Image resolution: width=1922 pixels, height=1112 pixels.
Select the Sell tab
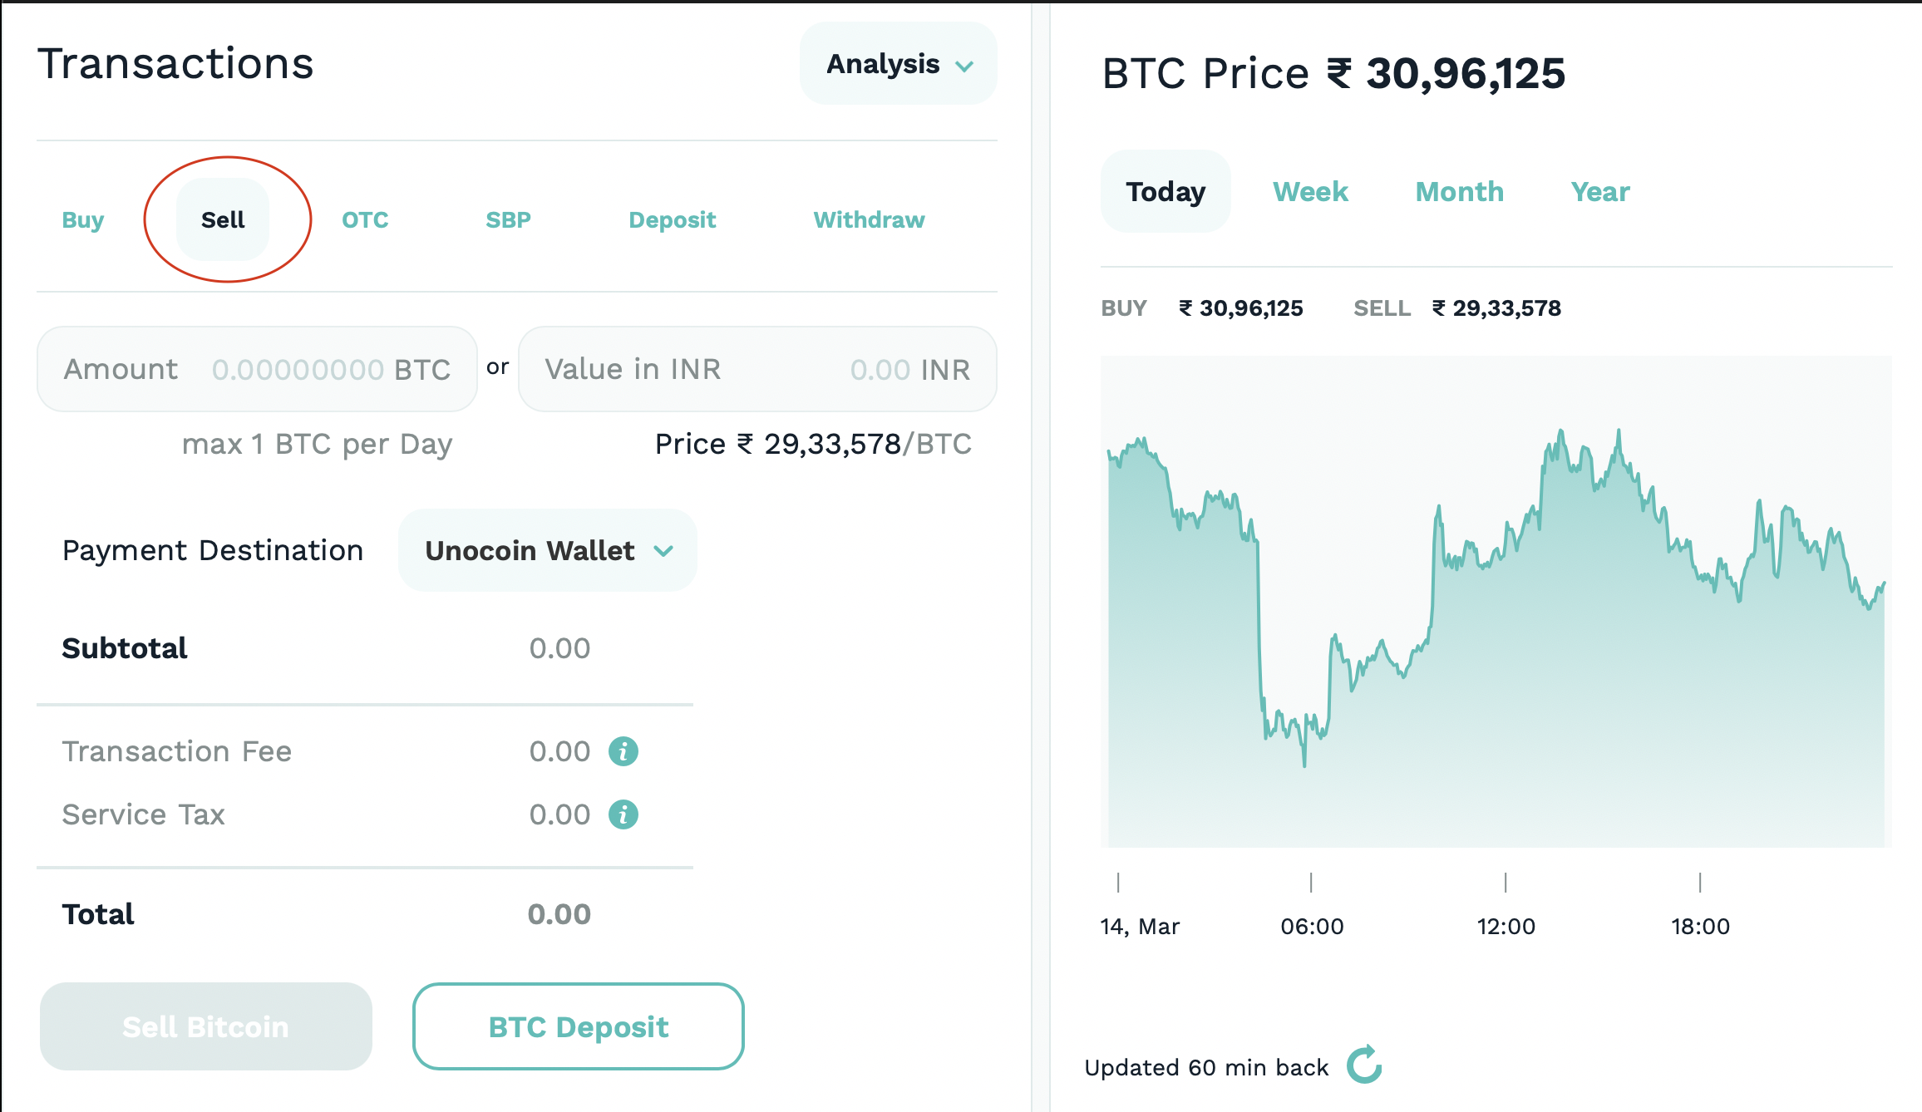coord(223,220)
